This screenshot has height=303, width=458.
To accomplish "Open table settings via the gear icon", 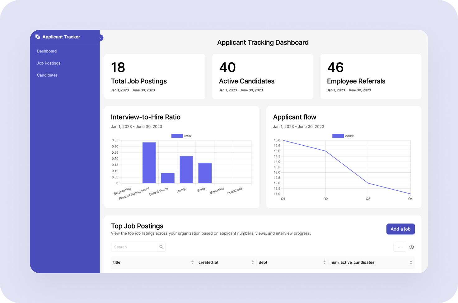I will pyautogui.click(x=412, y=247).
